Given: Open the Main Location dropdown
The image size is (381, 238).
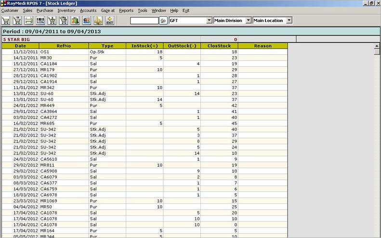Looking at the screenshot, I should (289, 20).
